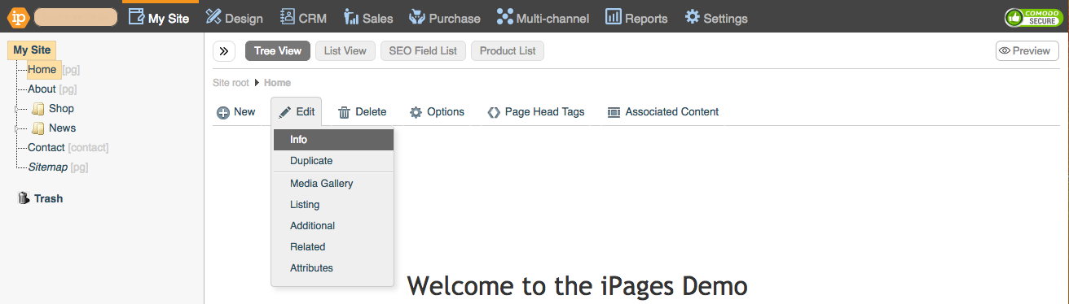
Task: Choose Attributes from the Edit menu
Action: coord(332,268)
